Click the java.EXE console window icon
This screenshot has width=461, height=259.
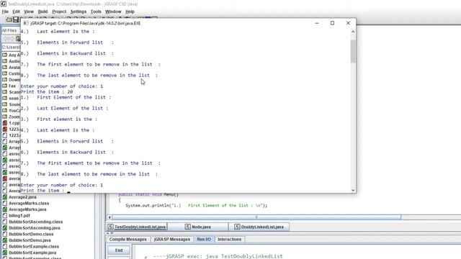pos(26,23)
